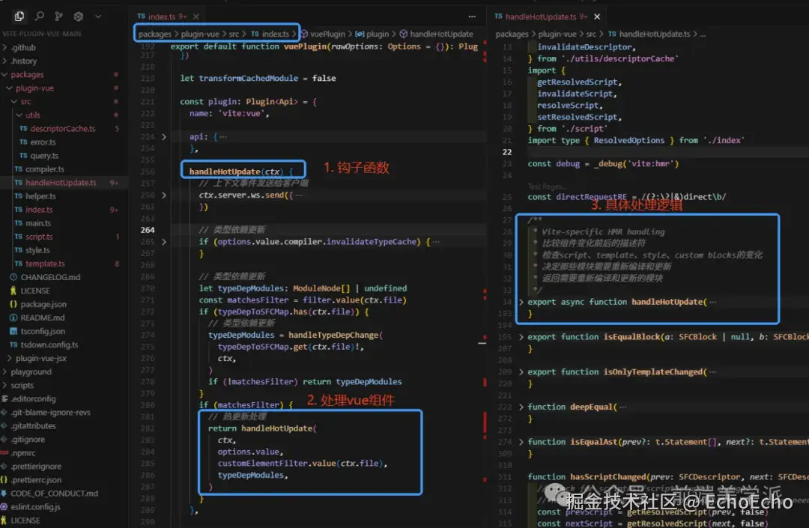Unfold the handleHotUpdate function at line 34
This screenshot has height=528, width=809.
[x=521, y=302]
